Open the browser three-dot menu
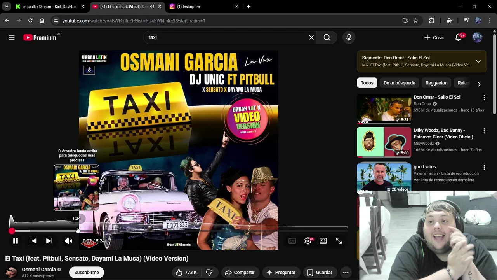 [x=489, y=21]
